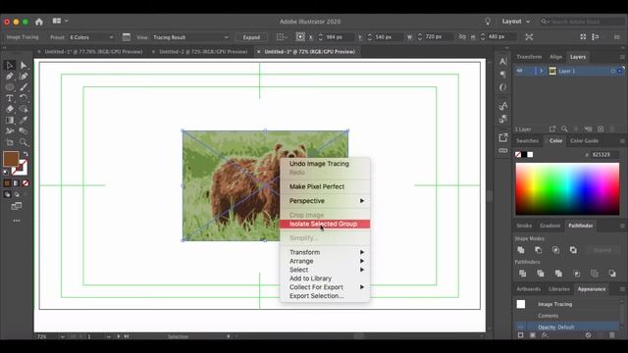Select the Gradient tool

[10, 120]
